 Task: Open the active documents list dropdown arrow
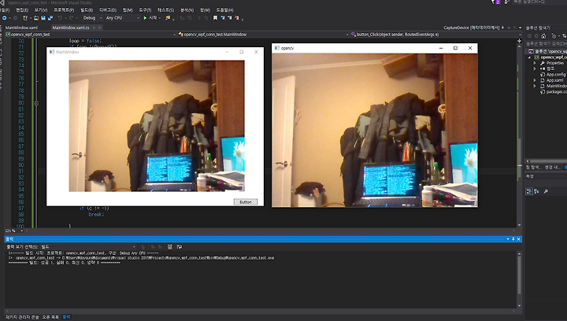(520, 28)
